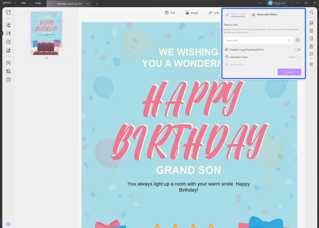
Task: Select the Comment annotation tool
Action: pyautogui.click(x=8, y=25)
